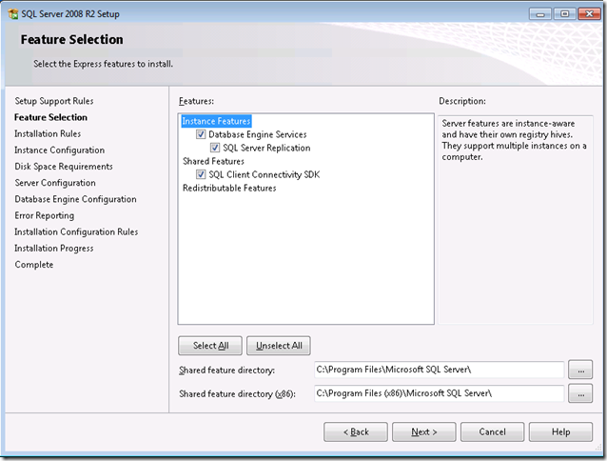
Task: Cancel the SQL Server setup
Action: coord(493,431)
